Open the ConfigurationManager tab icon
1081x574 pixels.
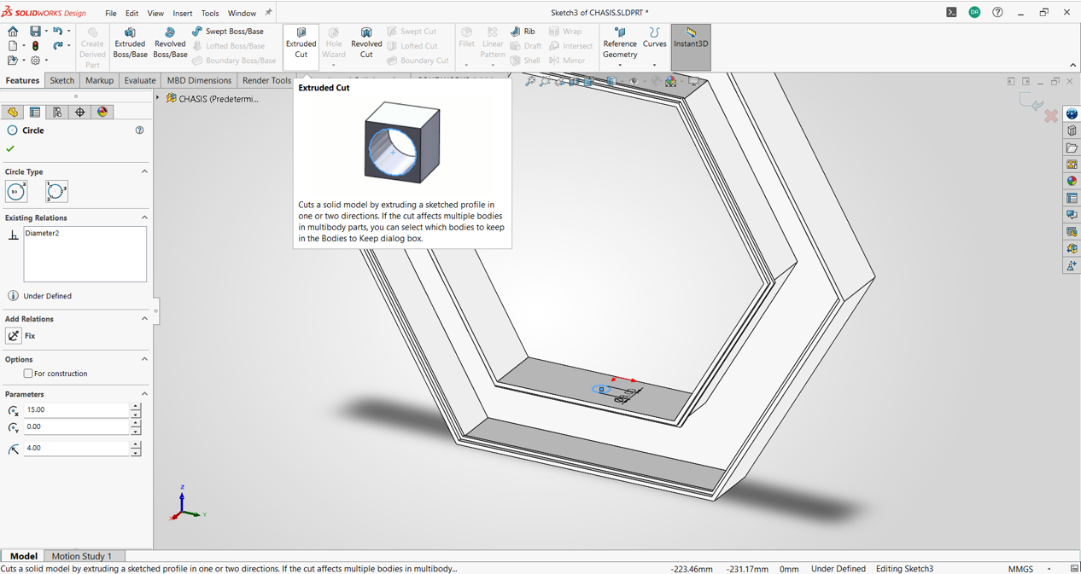pos(57,112)
